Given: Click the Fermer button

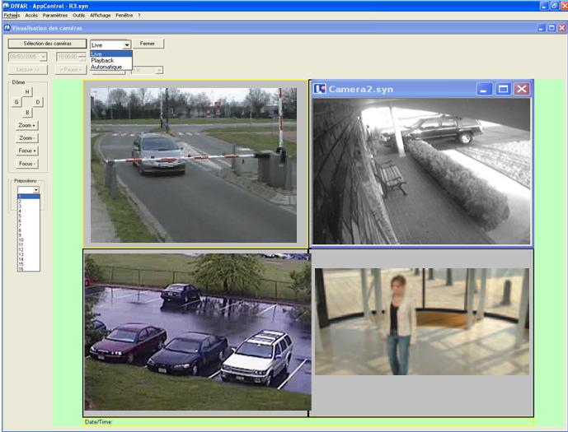Looking at the screenshot, I should [148, 44].
